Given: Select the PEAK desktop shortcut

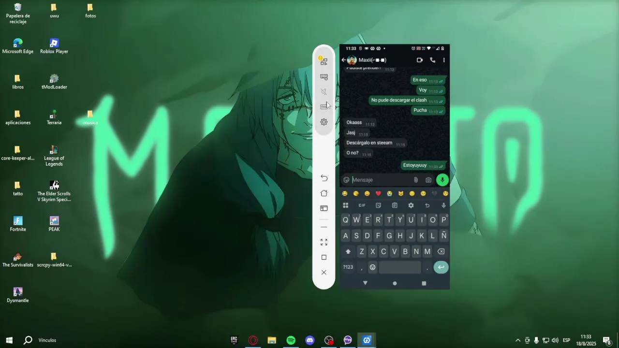Looking at the screenshot, I should (x=54, y=224).
